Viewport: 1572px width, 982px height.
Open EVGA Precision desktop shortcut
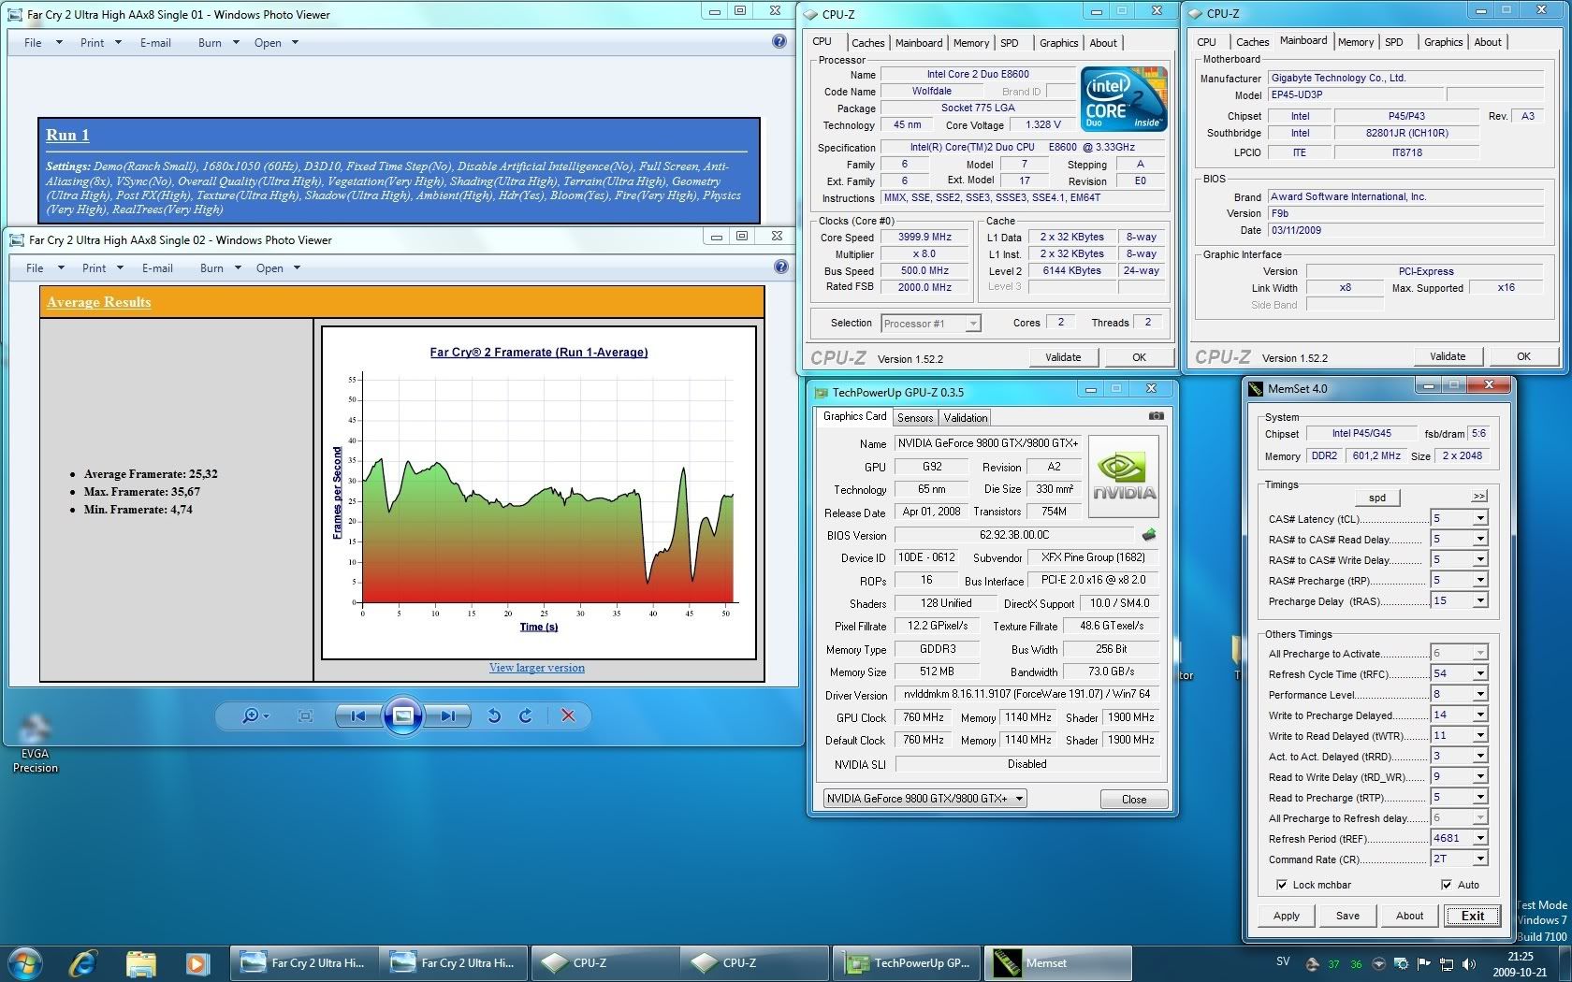click(35, 742)
